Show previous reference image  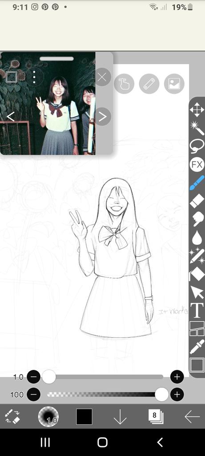(11, 117)
